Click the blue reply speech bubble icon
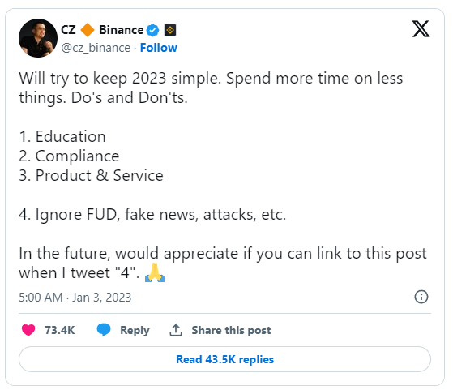453x390 pixels. [104, 330]
